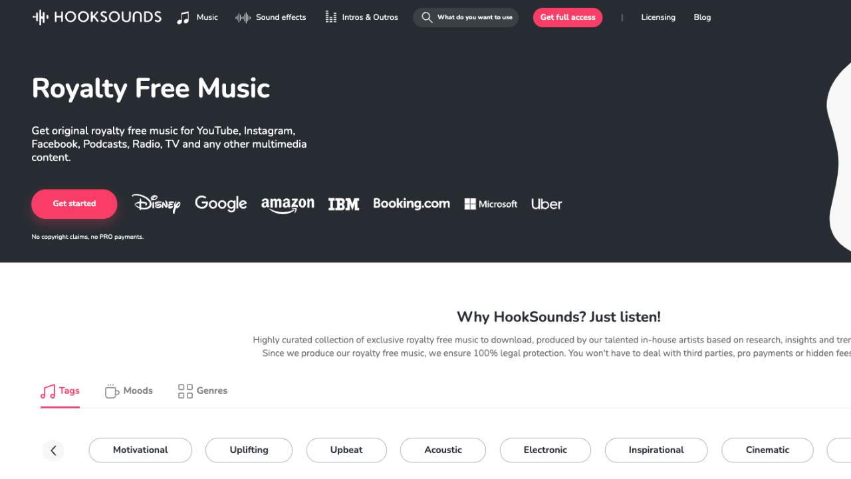Click the Booking.com logo
This screenshot has height=479, width=851.
(x=412, y=204)
